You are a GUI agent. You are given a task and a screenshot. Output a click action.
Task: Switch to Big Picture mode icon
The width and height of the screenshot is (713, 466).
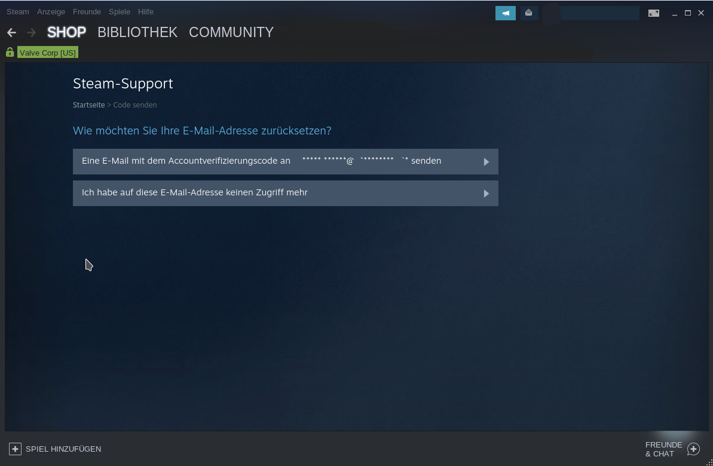click(x=653, y=13)
